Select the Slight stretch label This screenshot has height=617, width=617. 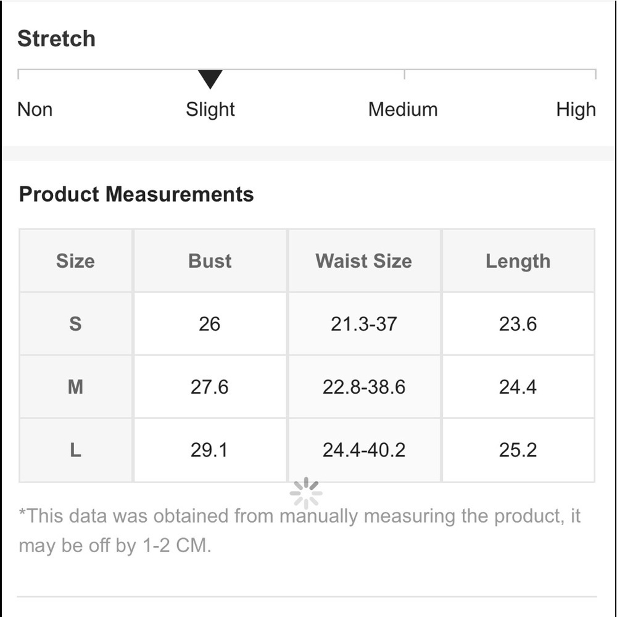tap(210, 110)
